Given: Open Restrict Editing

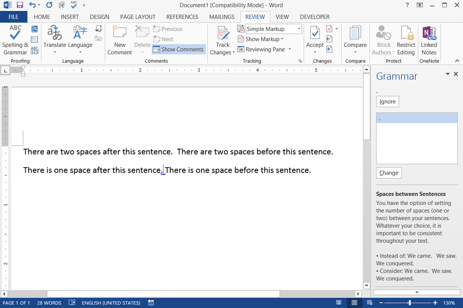Looking at the screenshot, I should (x=406, y=40).
